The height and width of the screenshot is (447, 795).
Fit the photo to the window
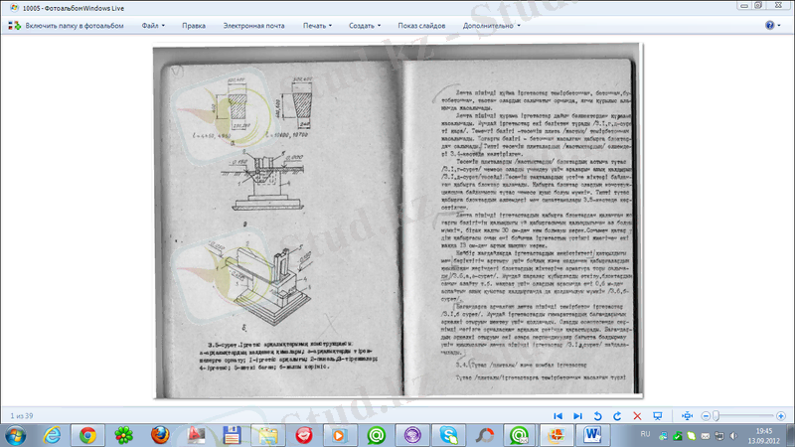(x=687, y=414)
